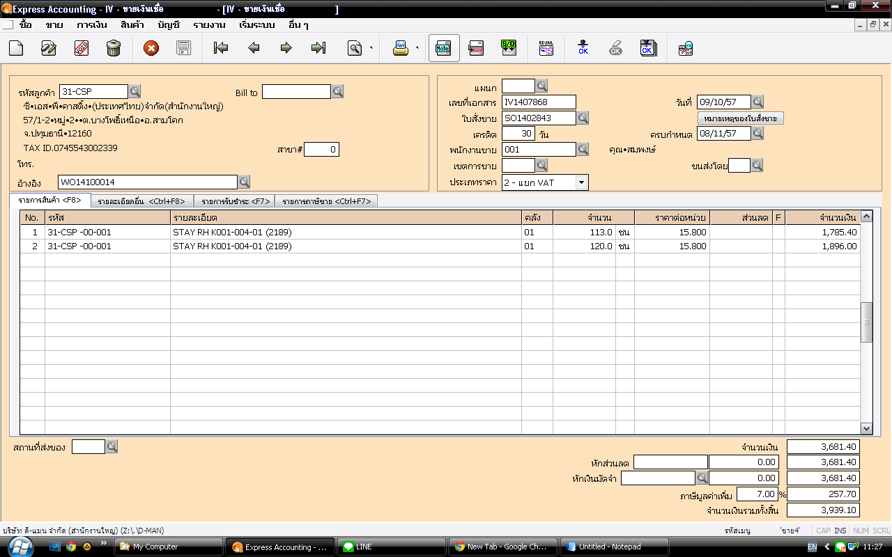Go to the first record arrow
Screen dimensions: 892x557
221,48
